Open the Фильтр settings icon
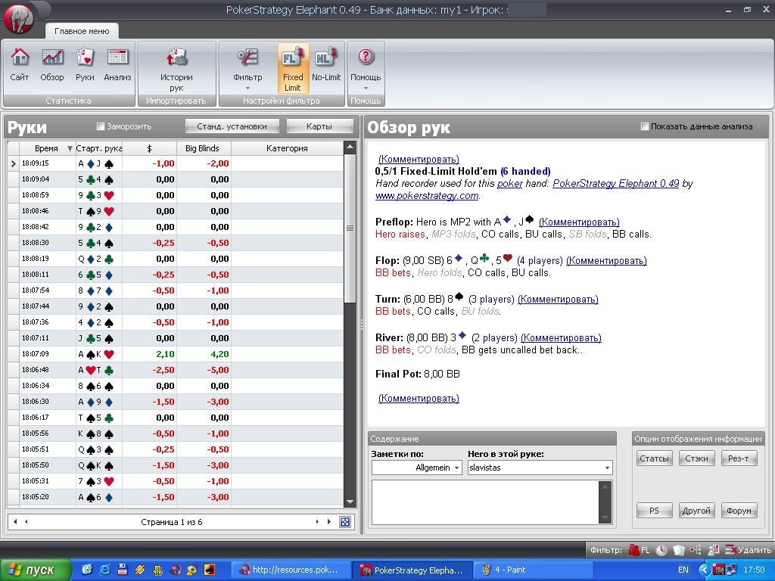Viewport: 775px width, 581px height. pos(247,64)
